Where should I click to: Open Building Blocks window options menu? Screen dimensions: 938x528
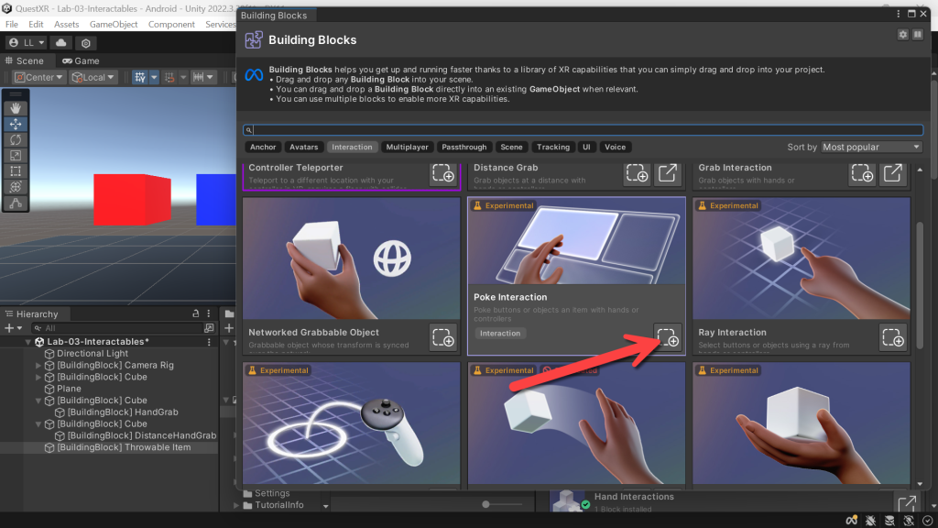click(x=898, y=14)
